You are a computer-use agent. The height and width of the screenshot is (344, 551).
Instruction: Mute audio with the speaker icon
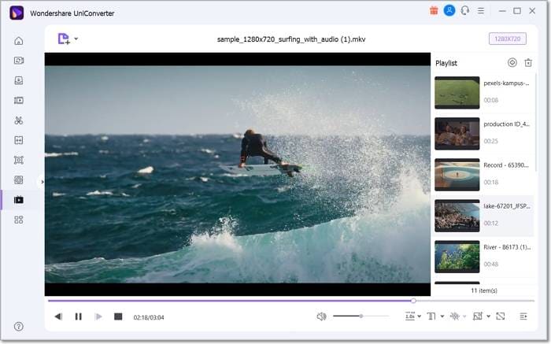coord(321,316)
